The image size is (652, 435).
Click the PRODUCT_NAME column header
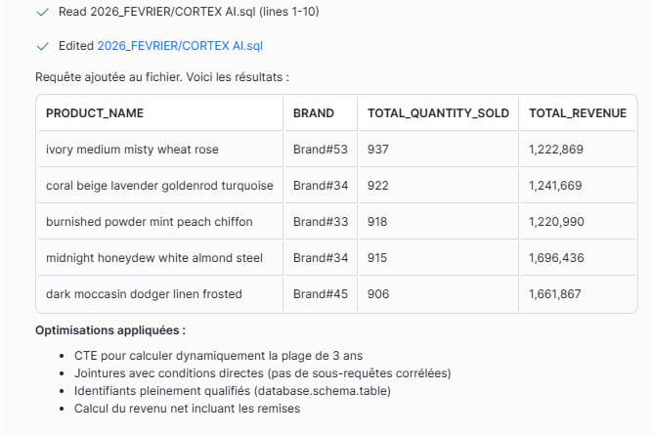[95, 113]
